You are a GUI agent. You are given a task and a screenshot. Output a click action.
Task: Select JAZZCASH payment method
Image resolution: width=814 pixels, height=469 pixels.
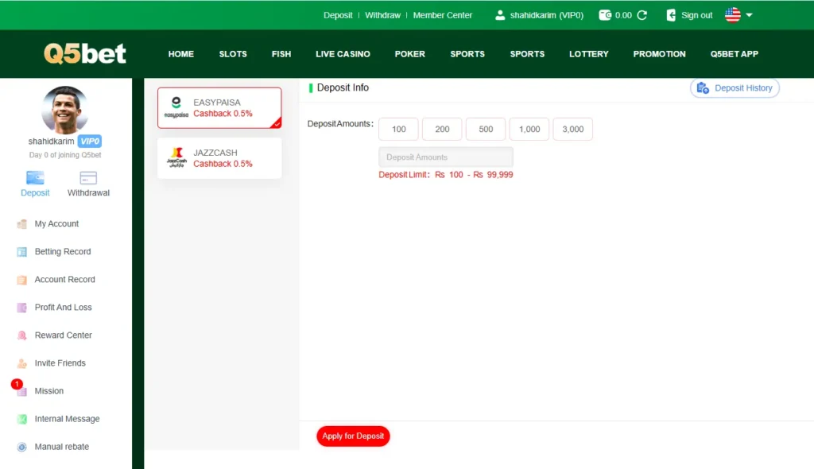(x=219, y=158)
